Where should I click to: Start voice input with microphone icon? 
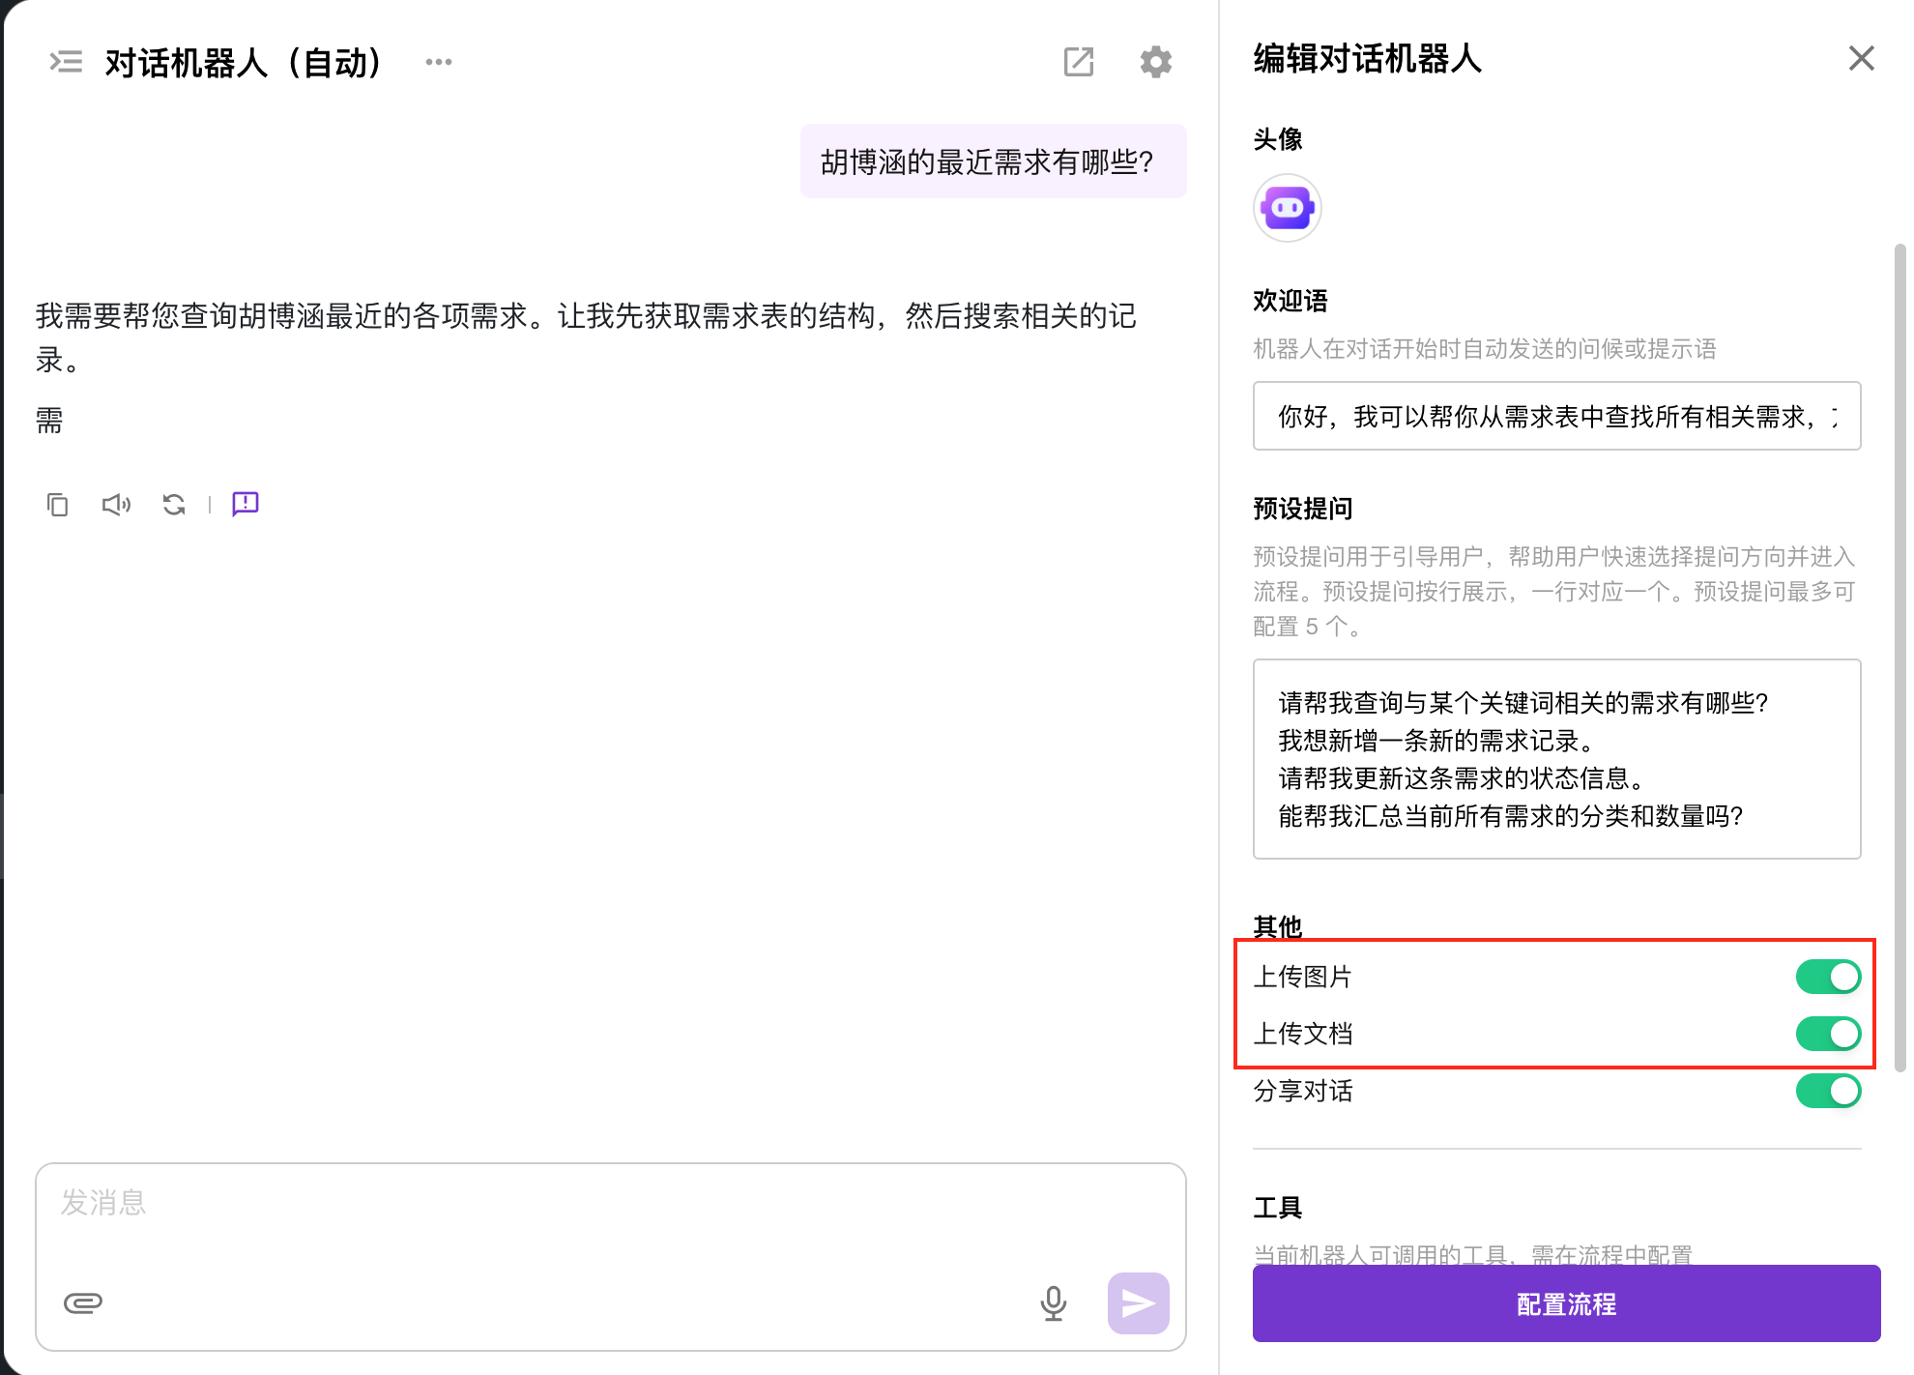tap(1053, 1302)
